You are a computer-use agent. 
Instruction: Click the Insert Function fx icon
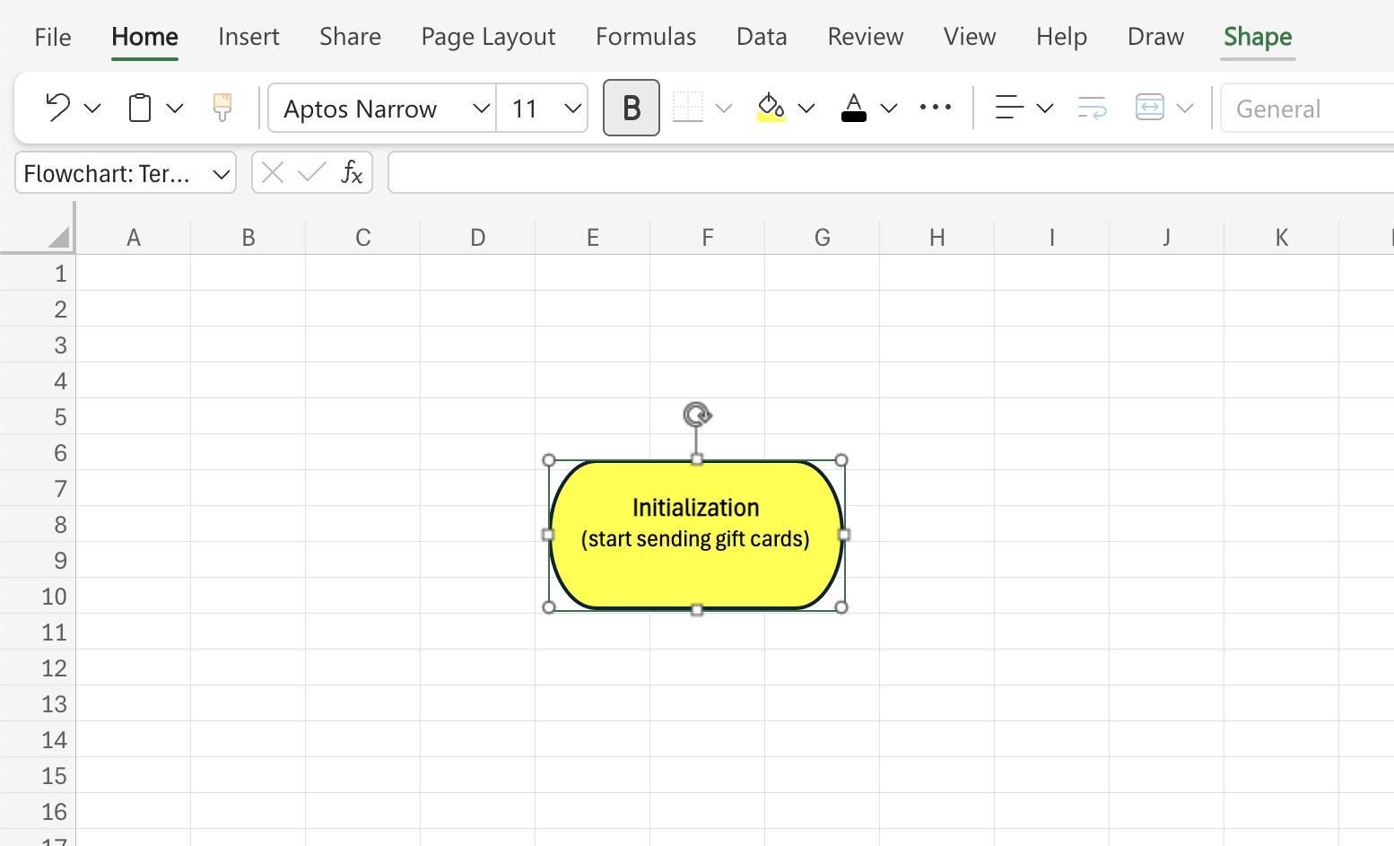pyautogui.click(x=352, y=172)
